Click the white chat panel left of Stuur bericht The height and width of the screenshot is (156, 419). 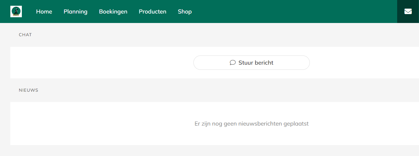coord(101,63)
